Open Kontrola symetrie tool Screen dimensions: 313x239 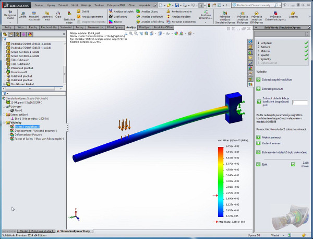pos(179,12)
